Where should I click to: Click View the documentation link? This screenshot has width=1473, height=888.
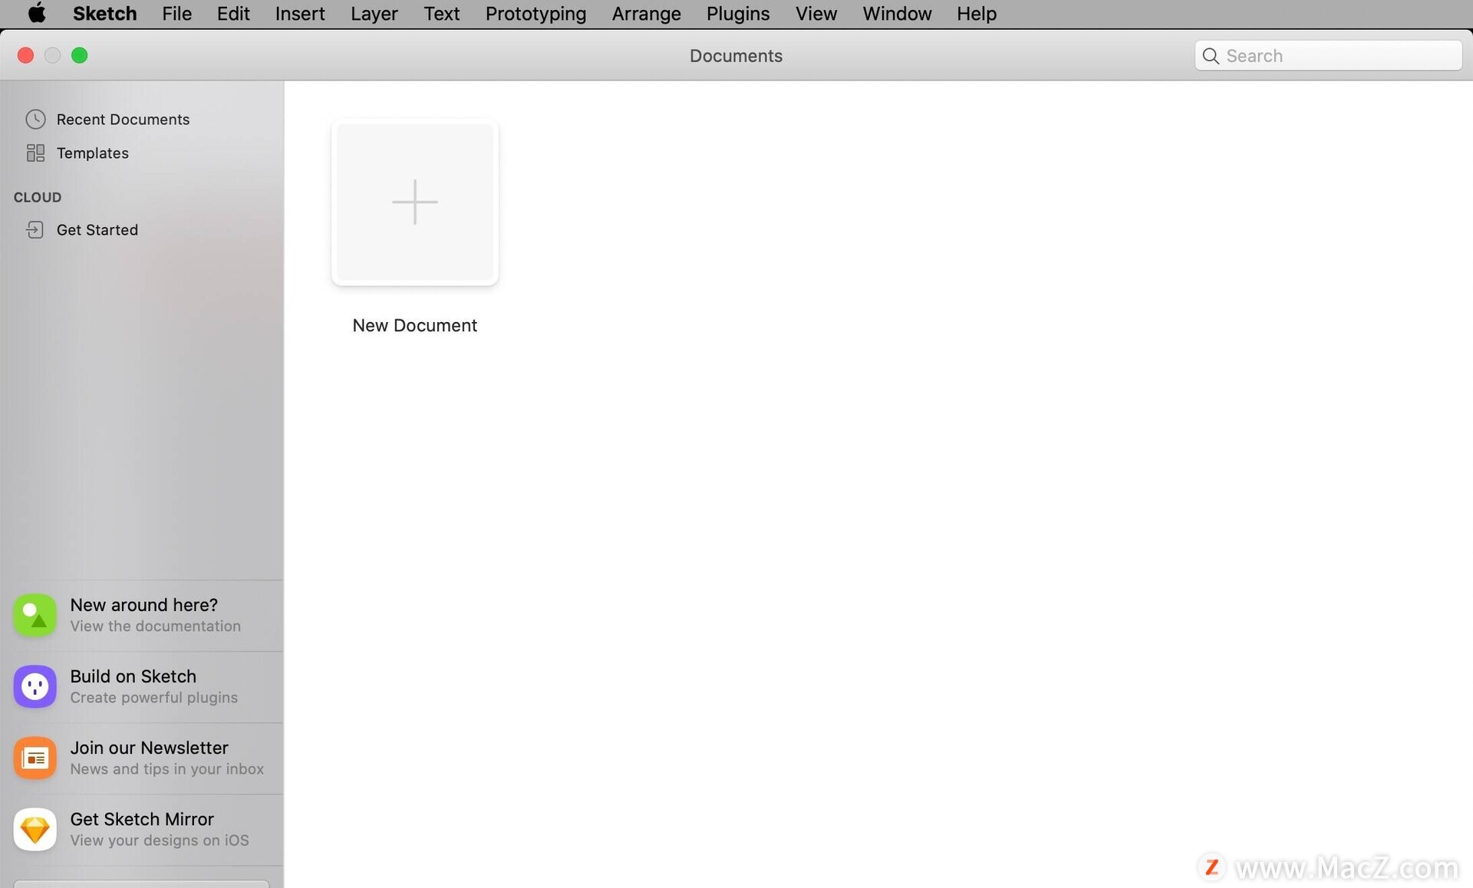(x=155, y=626)
